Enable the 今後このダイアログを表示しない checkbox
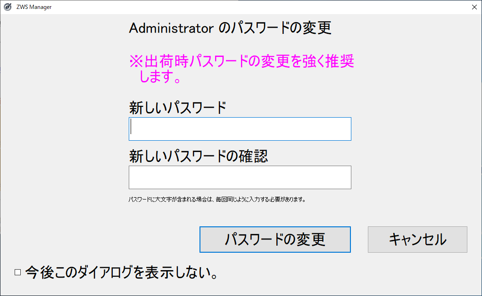Viewport: 482px width, 296px height. tap(18, 272)
